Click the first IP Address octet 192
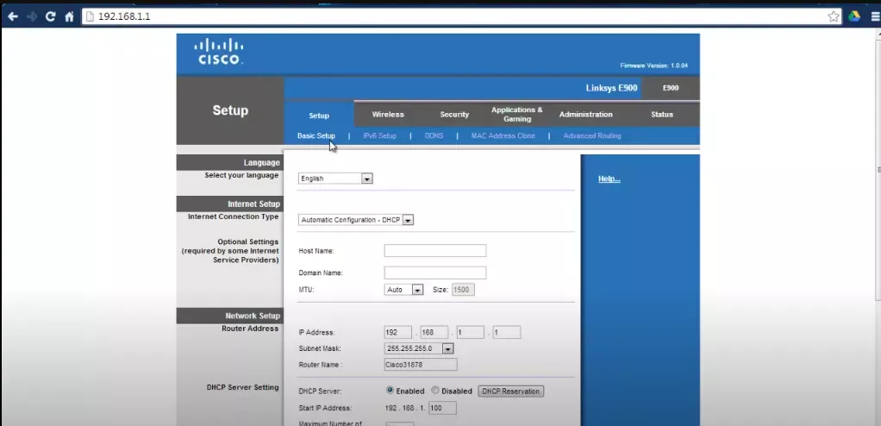The image size is (881, 426). [x=397, y=332]
